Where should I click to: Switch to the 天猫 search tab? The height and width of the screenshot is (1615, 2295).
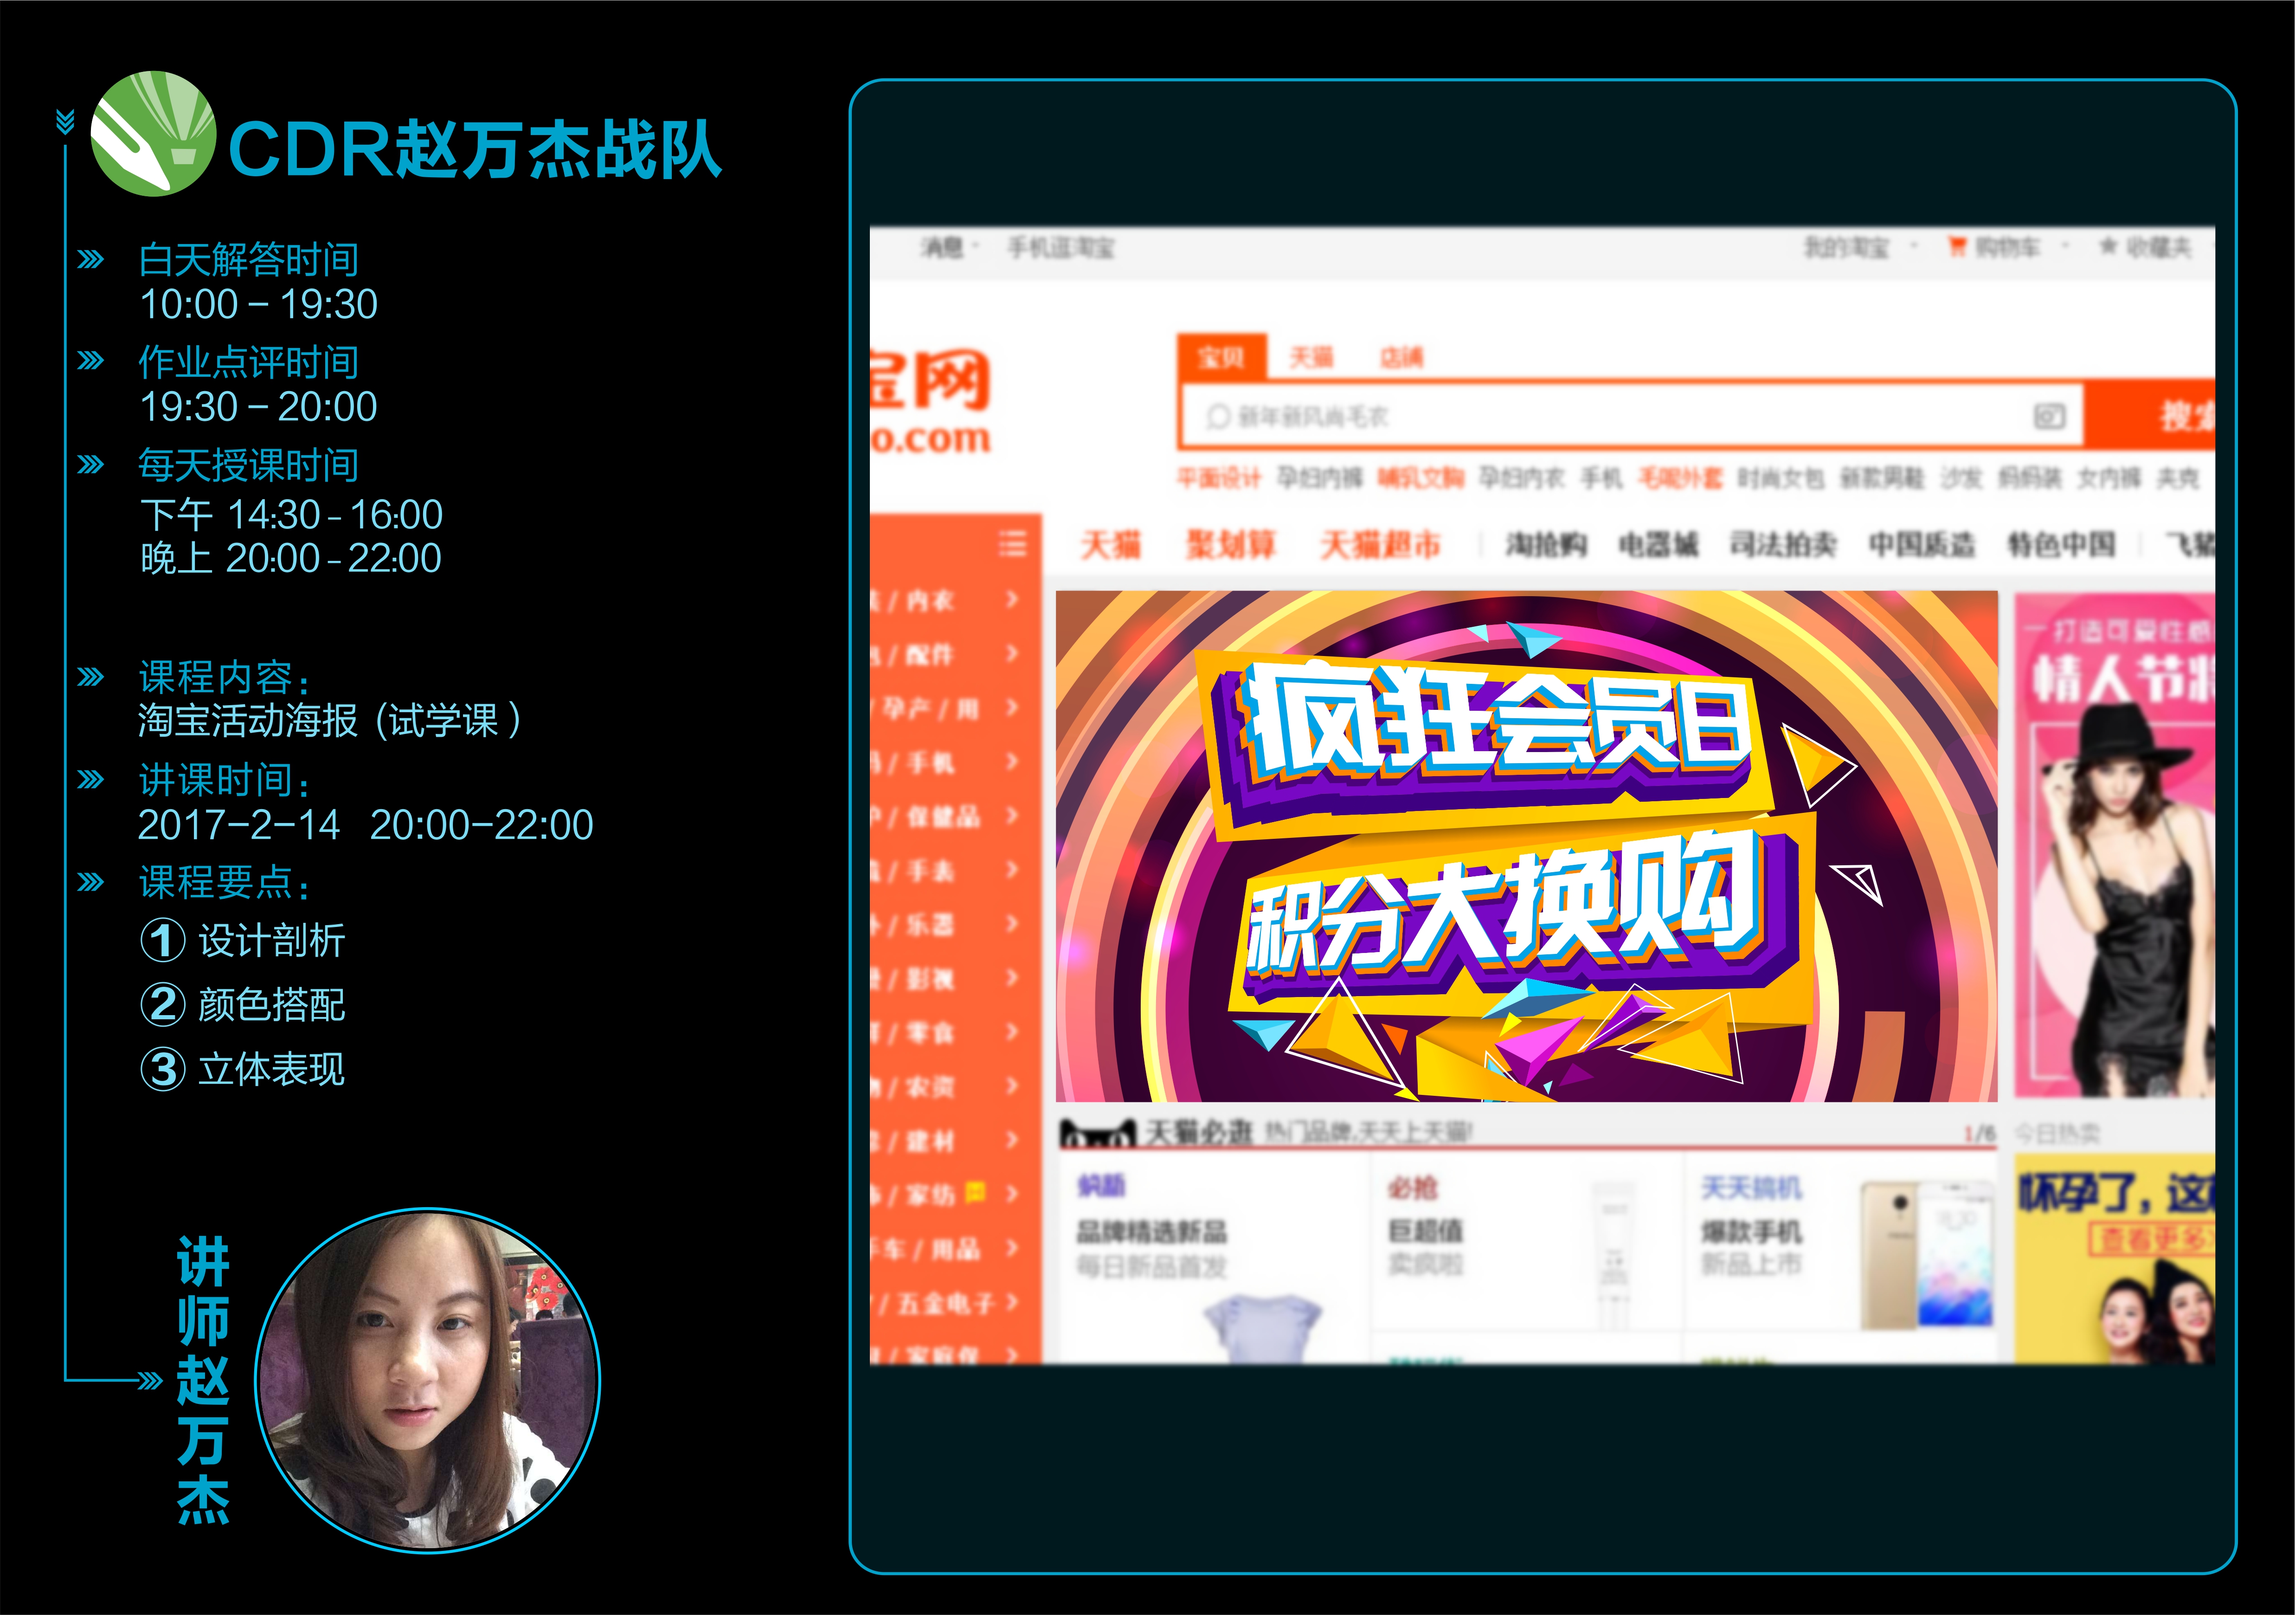point(1311,358)
